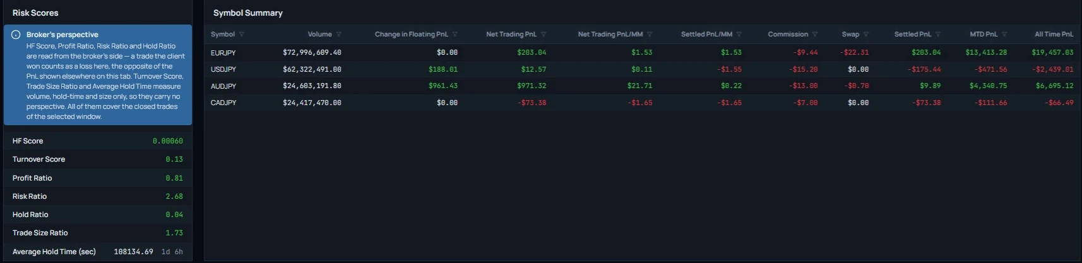Open the Net Trading PnL filter icon
This screenshot has height=263, width=1082.
click(x=544, y=35)
